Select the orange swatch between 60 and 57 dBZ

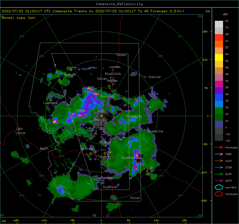[x=219, y=44]
